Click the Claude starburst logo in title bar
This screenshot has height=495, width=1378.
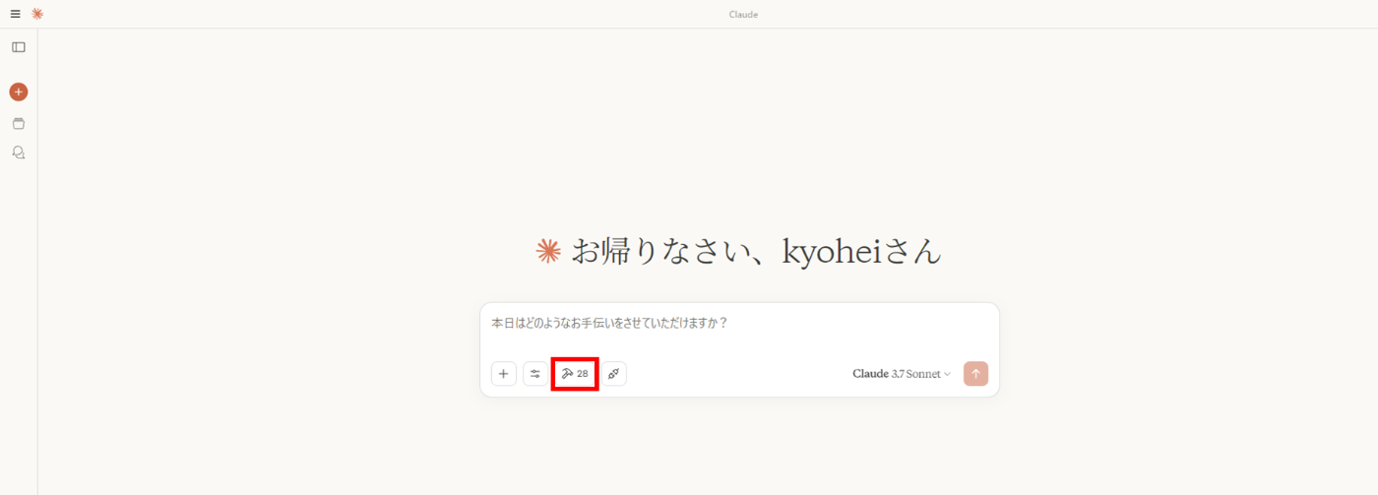click(37, 14)
